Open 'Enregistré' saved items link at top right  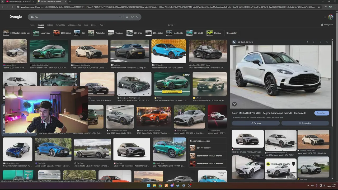pos(327,25)
